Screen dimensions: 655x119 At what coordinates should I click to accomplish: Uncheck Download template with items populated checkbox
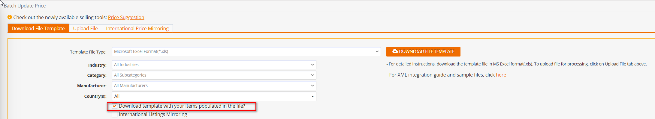(x=115, y=106)
